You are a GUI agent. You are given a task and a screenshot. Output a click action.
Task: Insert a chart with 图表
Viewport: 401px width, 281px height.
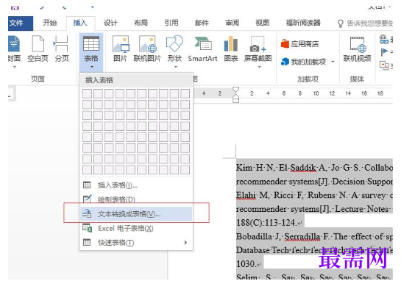click(x=231, y=49)
